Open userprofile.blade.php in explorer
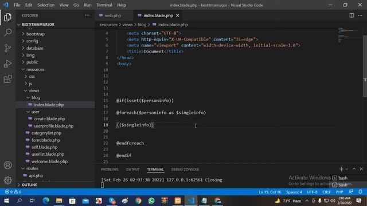Screen dimensions: 367x206 click(x=53, y=126)
